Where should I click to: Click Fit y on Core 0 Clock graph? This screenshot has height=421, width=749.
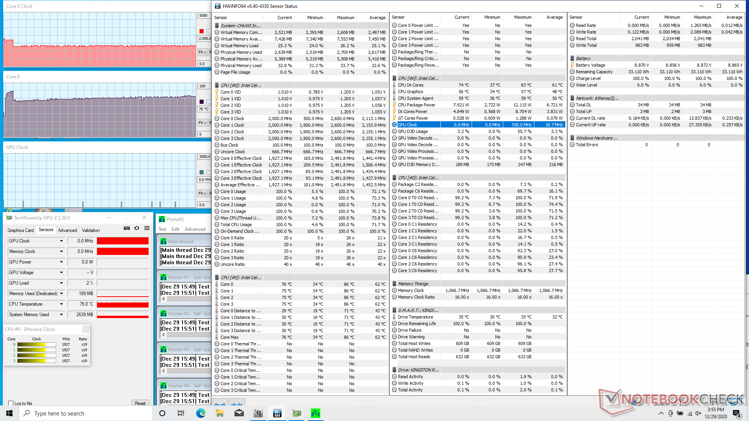(202, 52)
